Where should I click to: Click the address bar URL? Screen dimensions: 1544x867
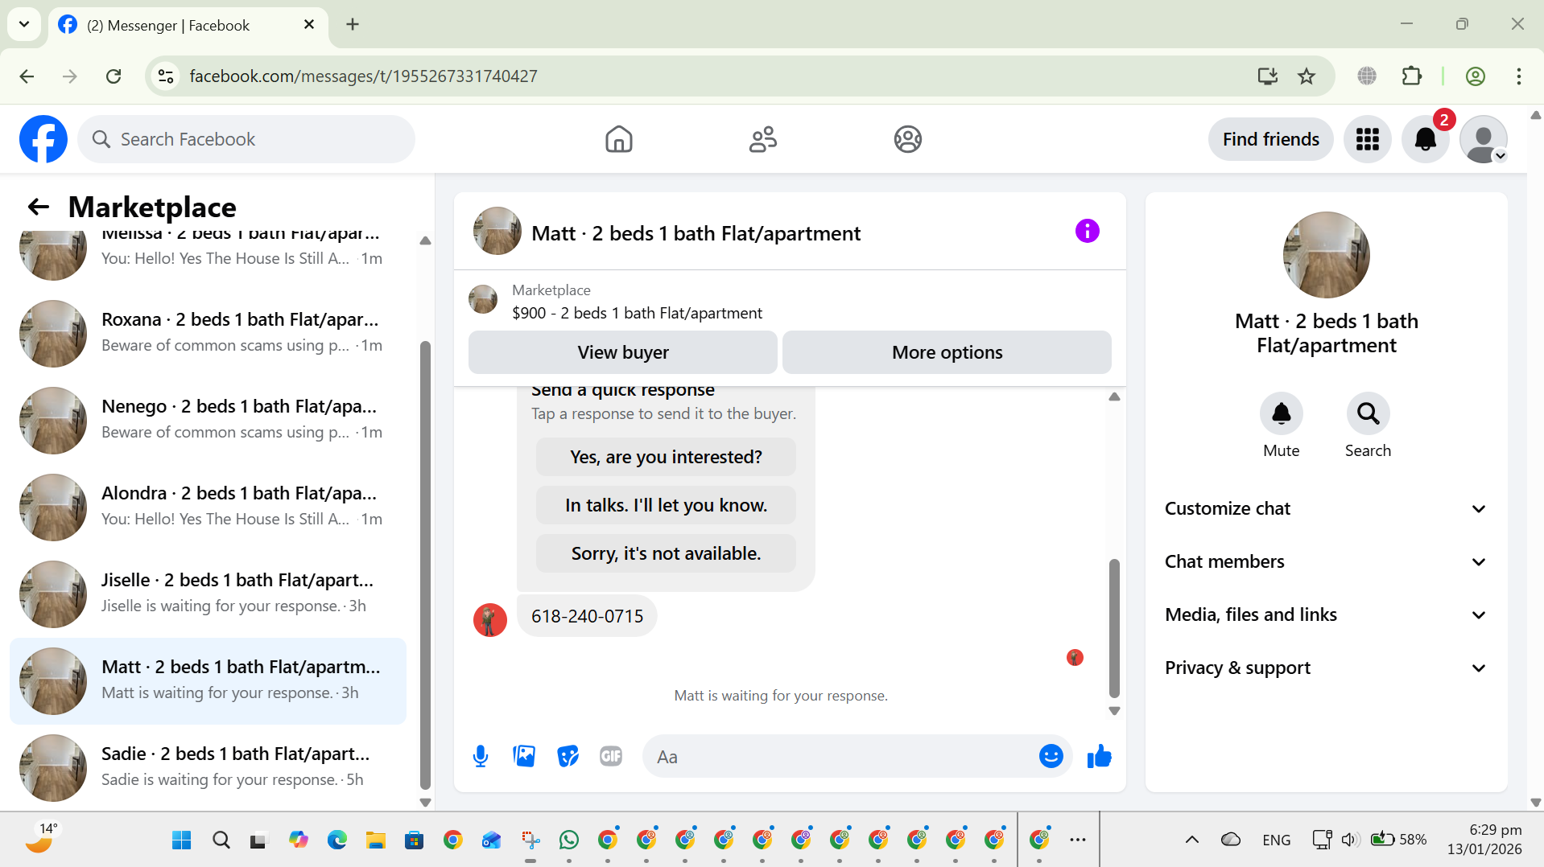pos(363,76)
